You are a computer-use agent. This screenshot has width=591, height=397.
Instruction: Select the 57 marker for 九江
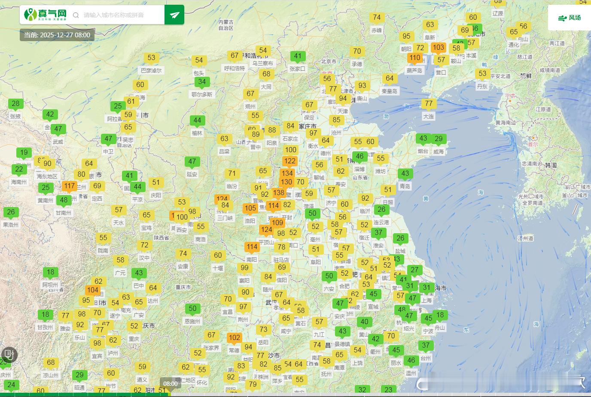tap(319, 322)
